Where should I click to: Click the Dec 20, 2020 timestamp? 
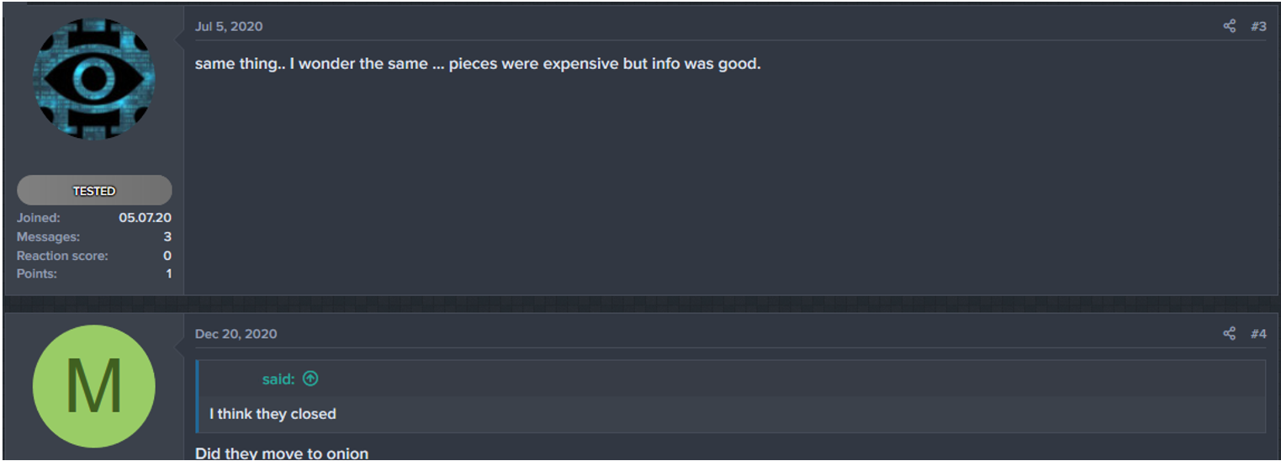coord(236,334)
